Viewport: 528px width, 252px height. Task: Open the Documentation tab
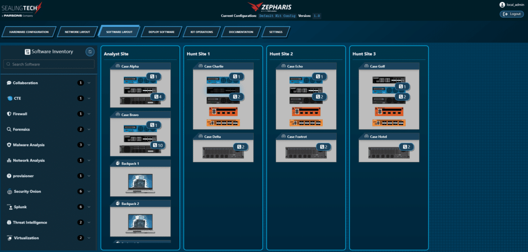coord(241,32)
